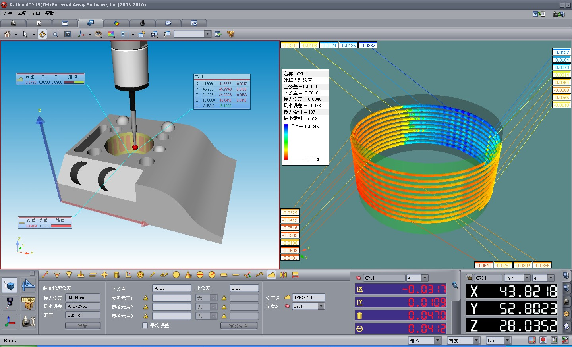Switch to the color map tab
572x347 pixels.
point(116,23)
